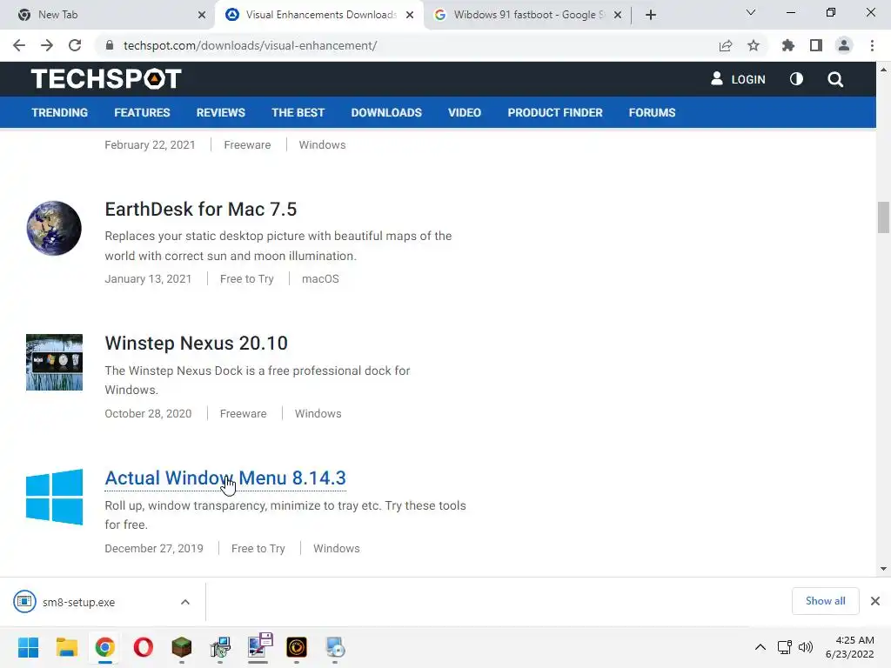Open EarthDesk for Mac 7.5 link
The width and height of the screenshot is (891, 668).
(201, 209)
